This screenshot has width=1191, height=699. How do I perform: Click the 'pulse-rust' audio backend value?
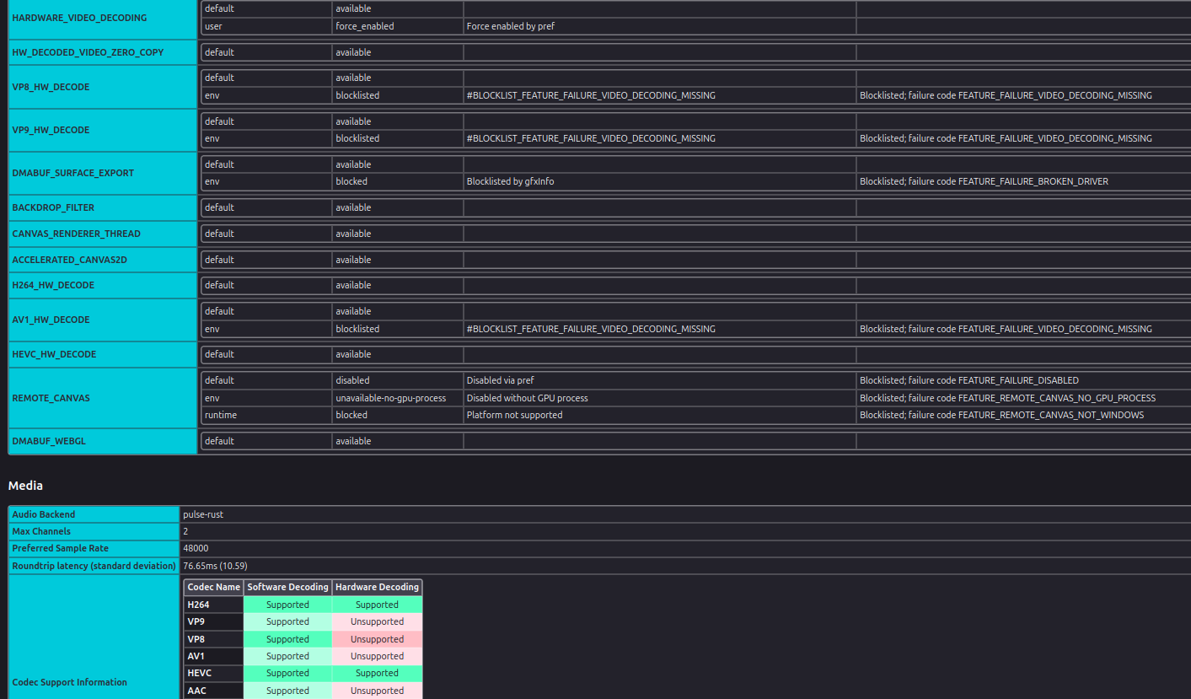pos(203,514)
